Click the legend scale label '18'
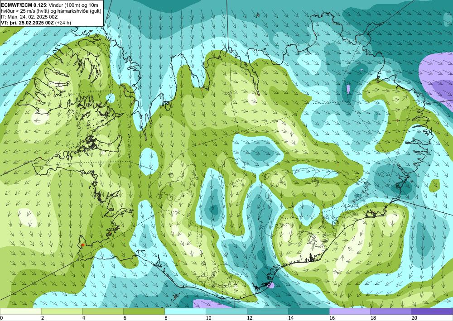 [x=373, y=318]
